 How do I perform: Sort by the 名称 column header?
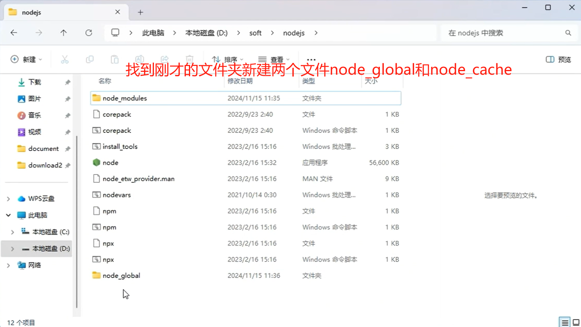[105, 81]
